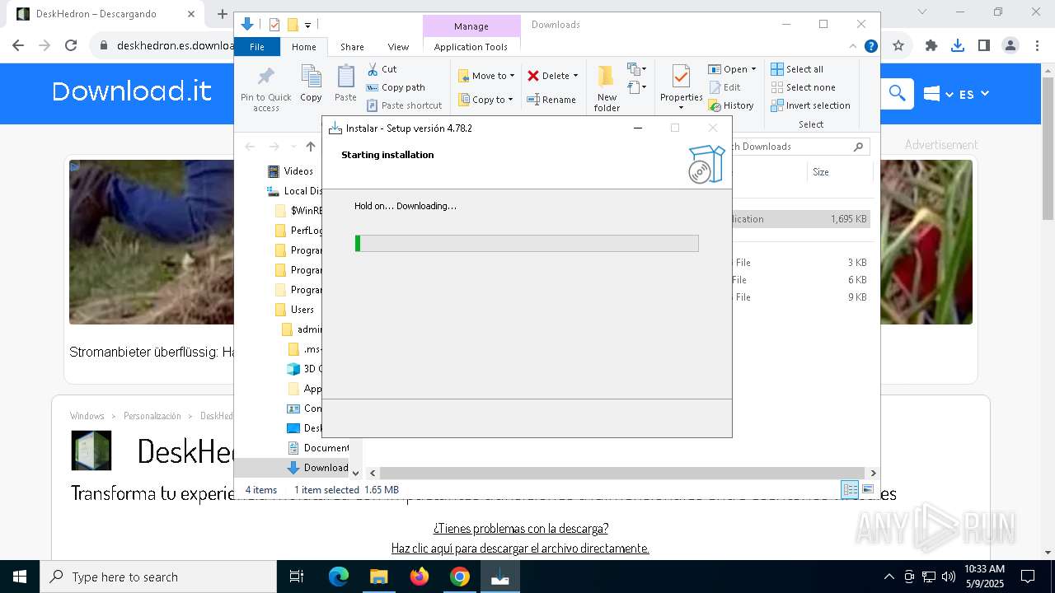Switch to details view icon
This screenshot has width=1055, height=593.
[x=850, y=489]
